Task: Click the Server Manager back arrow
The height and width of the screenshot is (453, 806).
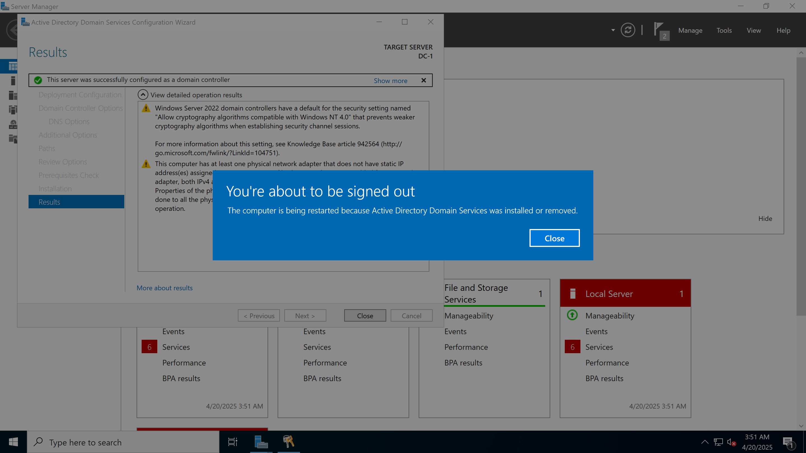Action: click(x=11, y=30)
